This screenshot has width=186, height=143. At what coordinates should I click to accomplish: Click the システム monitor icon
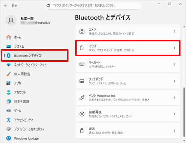pos(9,47)
